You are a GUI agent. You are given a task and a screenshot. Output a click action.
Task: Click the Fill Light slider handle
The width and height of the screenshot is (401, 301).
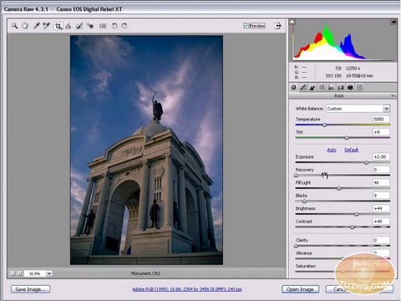[339, 189]
